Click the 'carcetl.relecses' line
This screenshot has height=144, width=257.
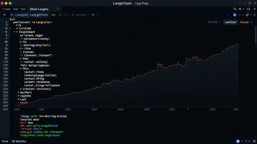(x=37, y=82)
